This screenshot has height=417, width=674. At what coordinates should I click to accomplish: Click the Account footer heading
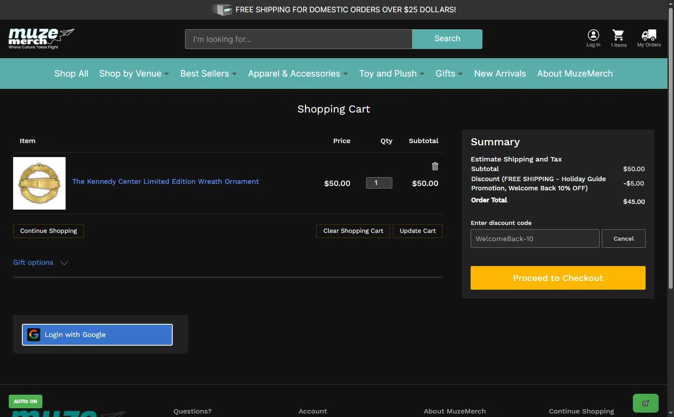[313, 411]
